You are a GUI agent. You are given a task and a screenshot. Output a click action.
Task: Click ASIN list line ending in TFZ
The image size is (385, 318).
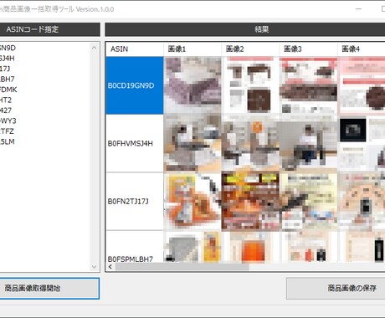coord(7,131)
